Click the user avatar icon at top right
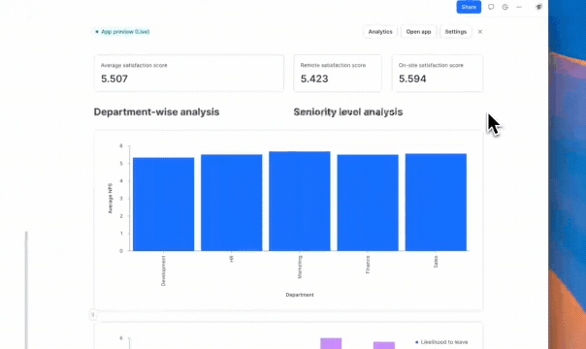This screenshot has height=349, width=586. pyautogui.click(x=538, y=7)
